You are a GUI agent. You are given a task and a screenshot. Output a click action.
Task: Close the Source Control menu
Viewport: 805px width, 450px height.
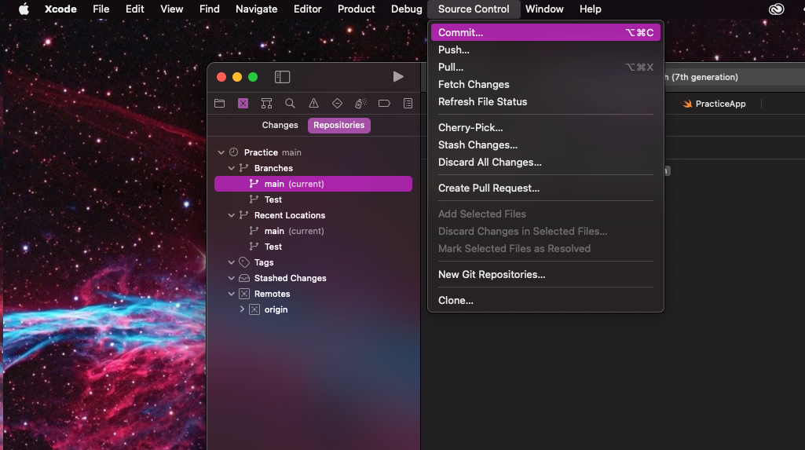click(x=474, y=9)
